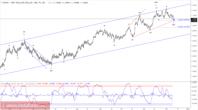
Task: Click the WT_LB indicator name label
Action: (3, 84)
